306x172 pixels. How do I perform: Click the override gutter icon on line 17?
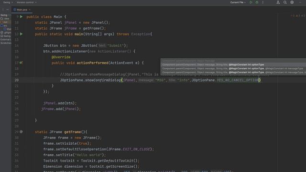point(21,63)
